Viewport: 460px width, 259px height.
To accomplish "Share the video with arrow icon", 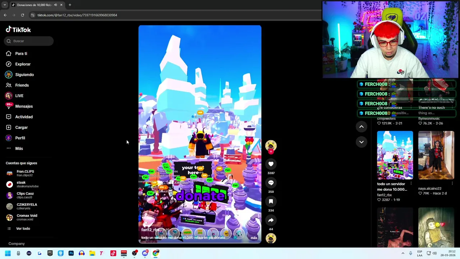I will (271, 220).
